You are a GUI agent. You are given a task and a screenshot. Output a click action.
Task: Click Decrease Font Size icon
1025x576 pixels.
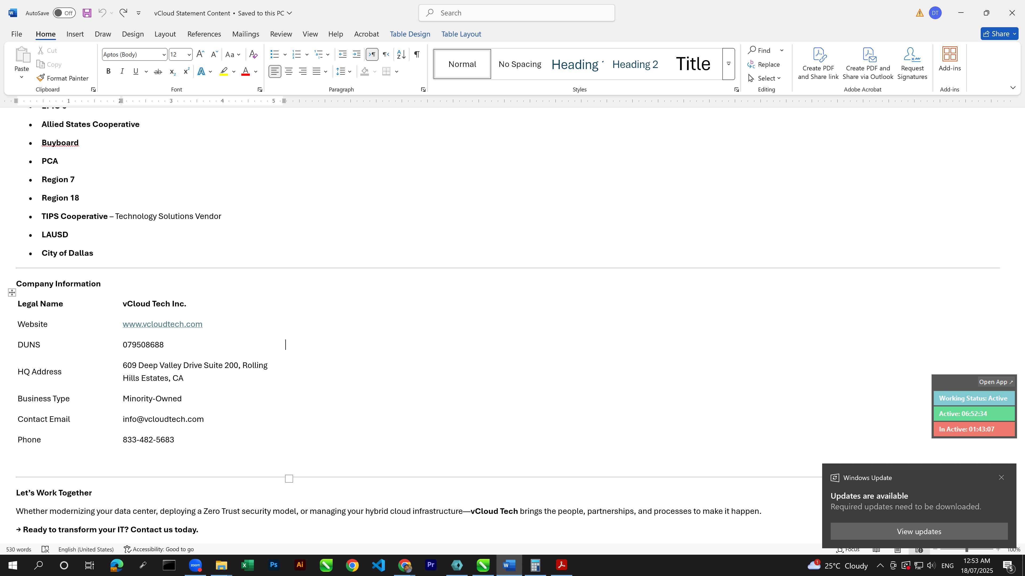214,54
